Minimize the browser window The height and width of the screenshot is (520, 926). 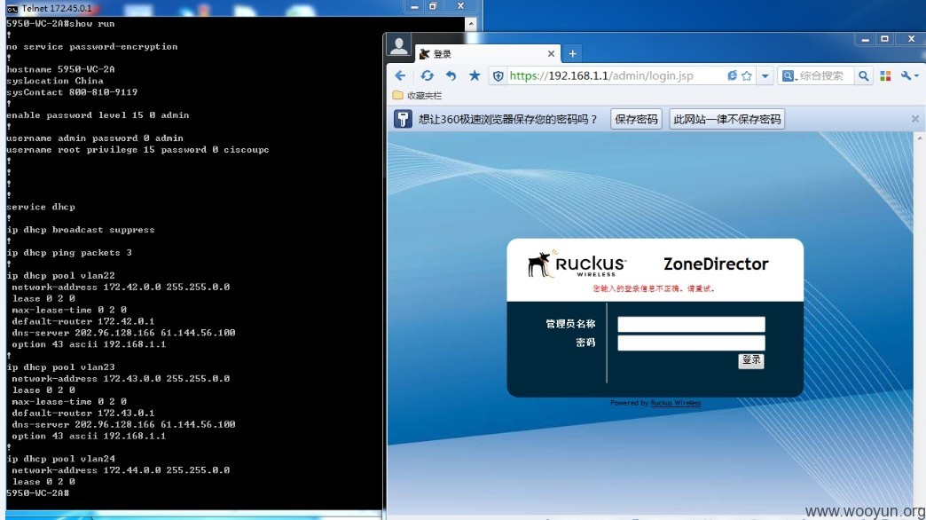(865, 39)
